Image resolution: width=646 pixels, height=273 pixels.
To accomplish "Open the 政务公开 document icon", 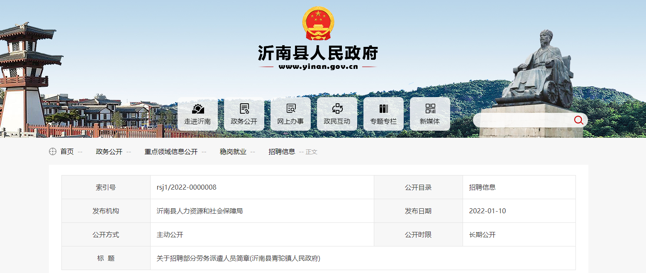I will coord(244,109).
